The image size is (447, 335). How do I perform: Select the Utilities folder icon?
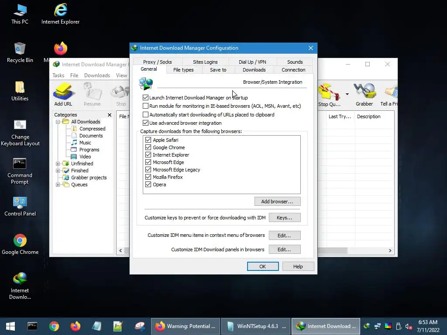(x=20, y=91)
